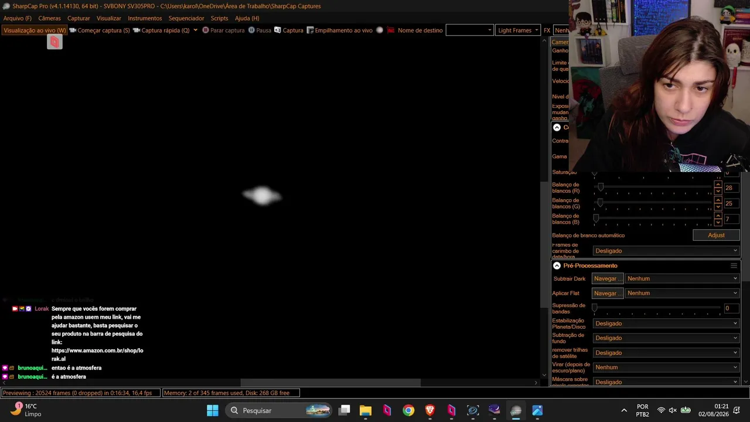Open remover trilhas de satélite dropdown

pos(666,353)
